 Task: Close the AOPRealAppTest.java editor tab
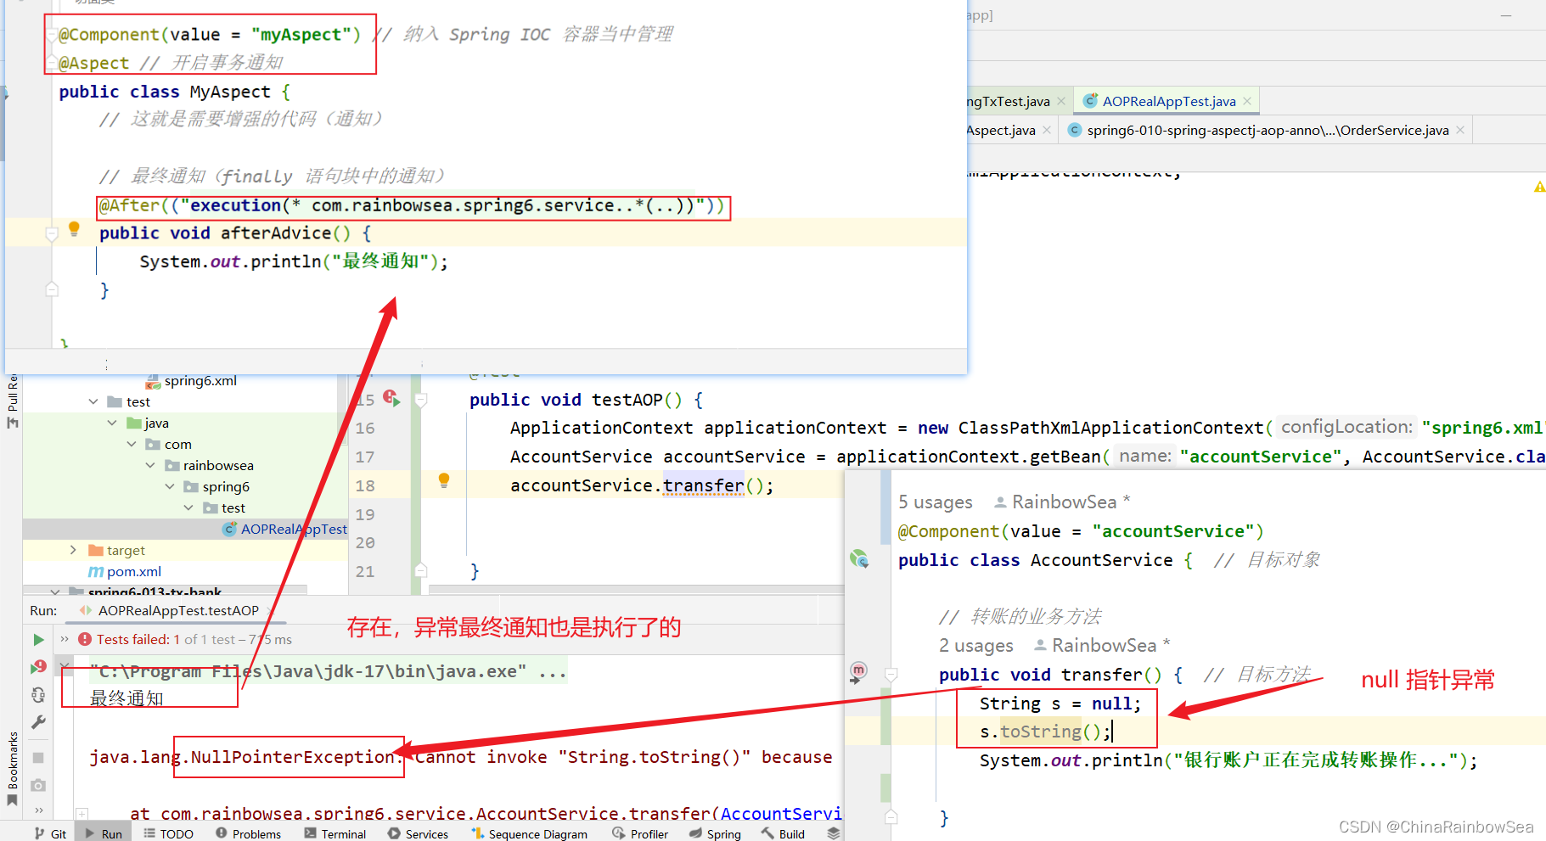pos(1247,101)
